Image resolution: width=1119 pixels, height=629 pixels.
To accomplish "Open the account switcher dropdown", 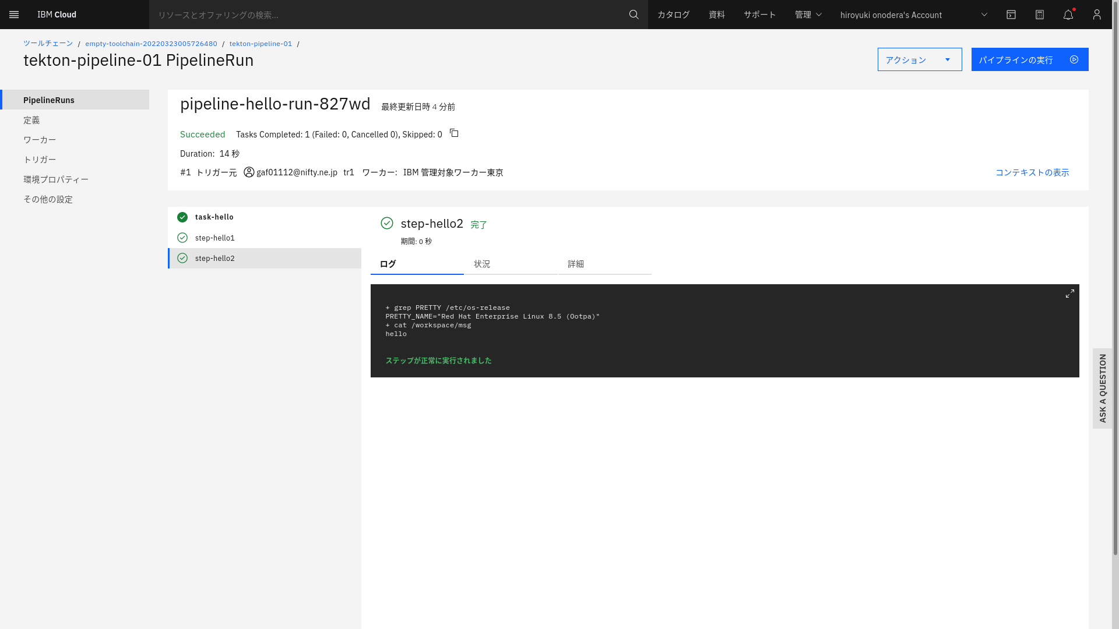I will pyautogui.click(x=984, y=15).
